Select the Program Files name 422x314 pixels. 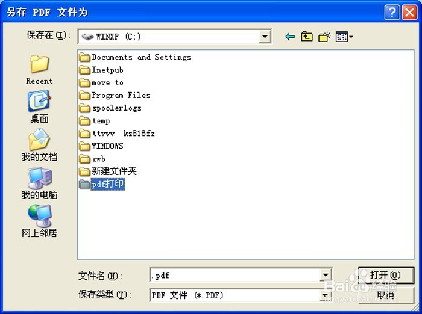tap(121, 96)
